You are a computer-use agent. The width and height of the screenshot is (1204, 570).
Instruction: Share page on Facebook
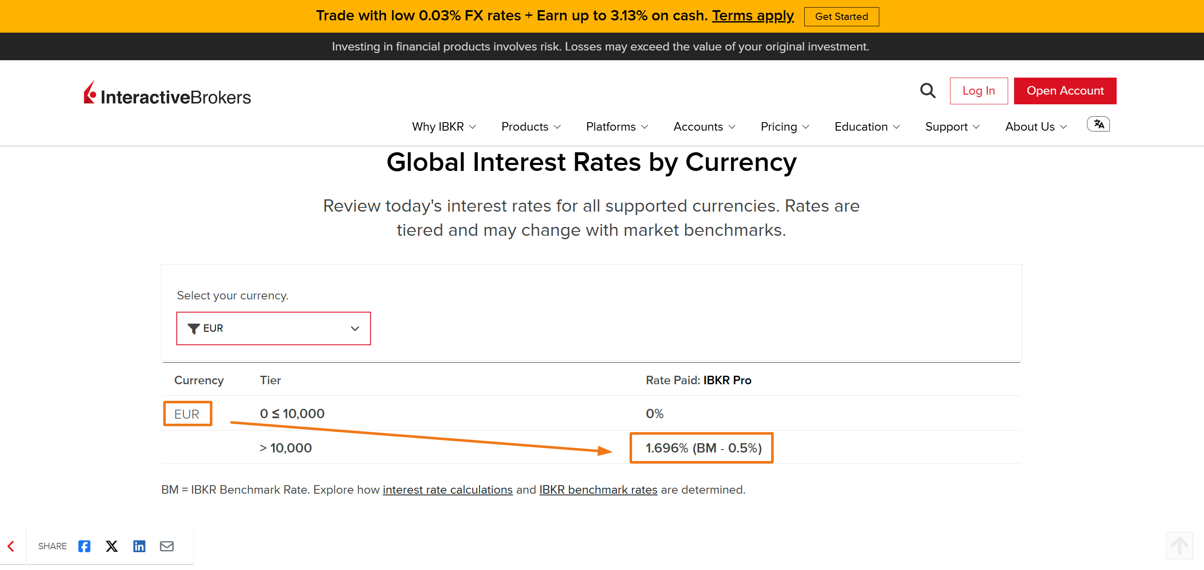pos(84,546)
